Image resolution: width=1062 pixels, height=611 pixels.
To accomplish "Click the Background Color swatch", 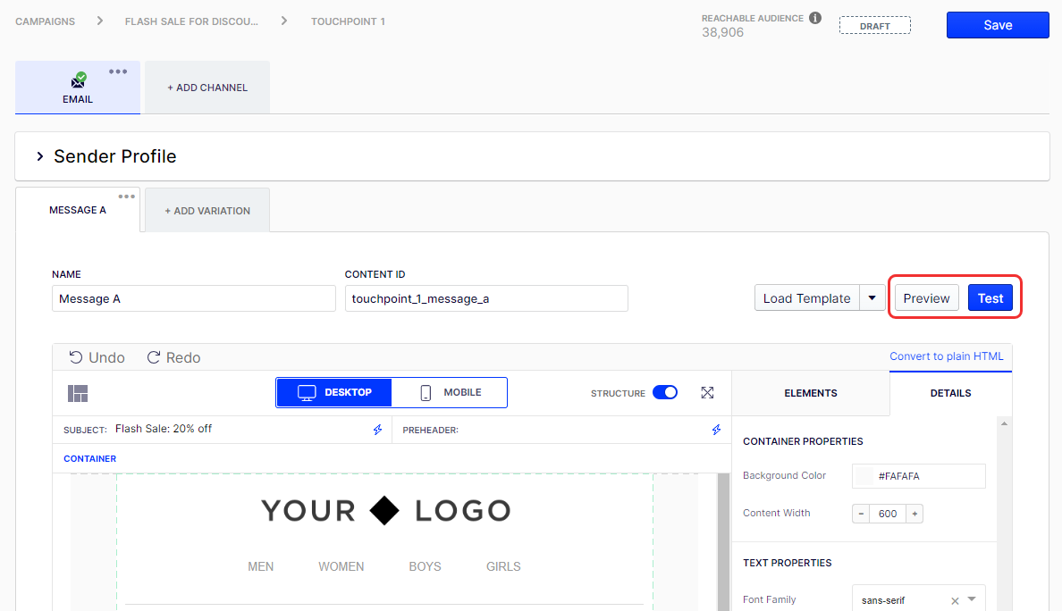I will 864,476.
